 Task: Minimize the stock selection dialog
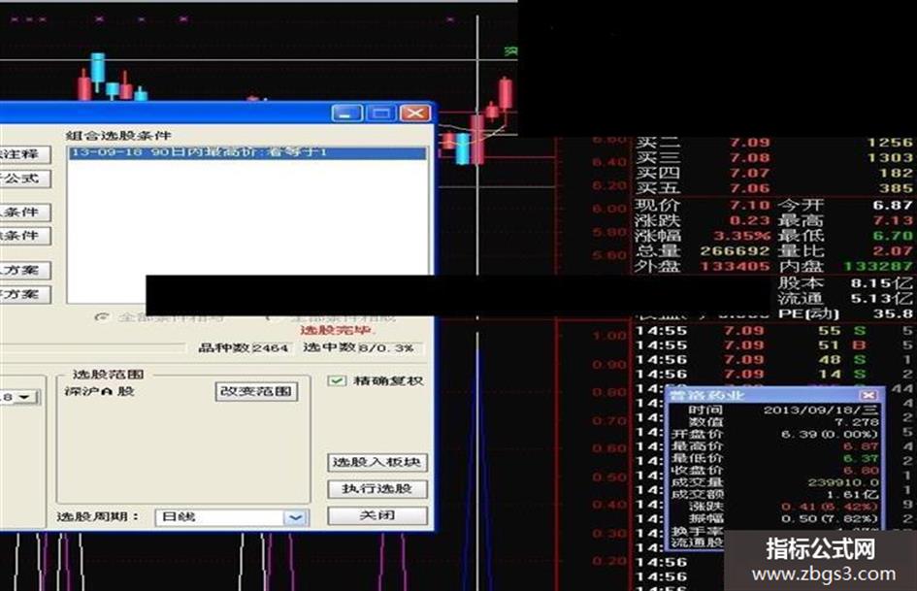pyautogui.click(x=346, y=113)
